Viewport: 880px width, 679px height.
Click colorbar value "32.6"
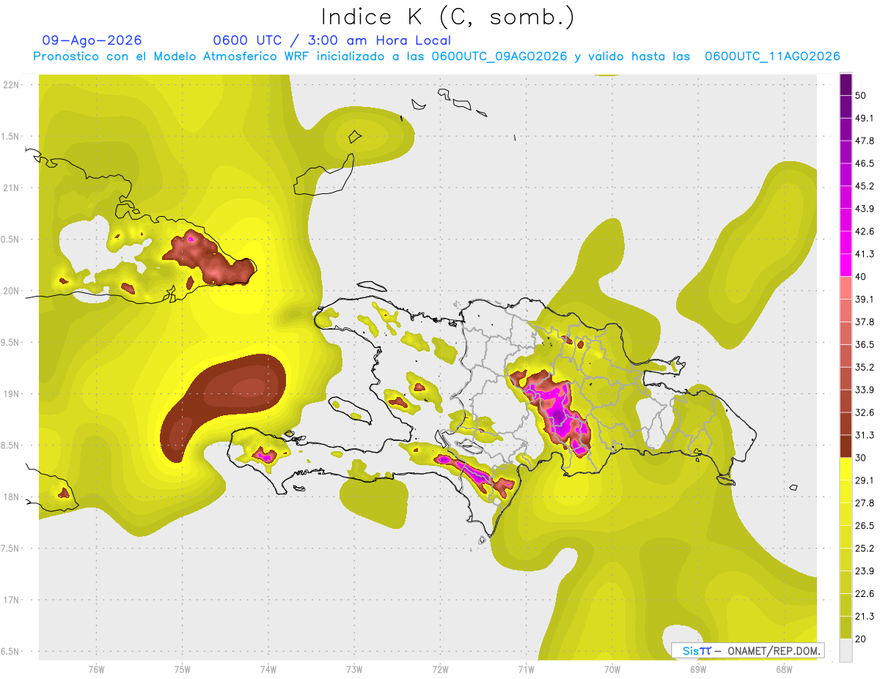(x=864, y=412)
